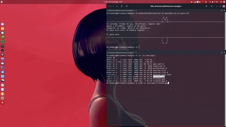Close the bottom terminal pane
This screenshot has width=226, height=127.
(x=225, y=53)
